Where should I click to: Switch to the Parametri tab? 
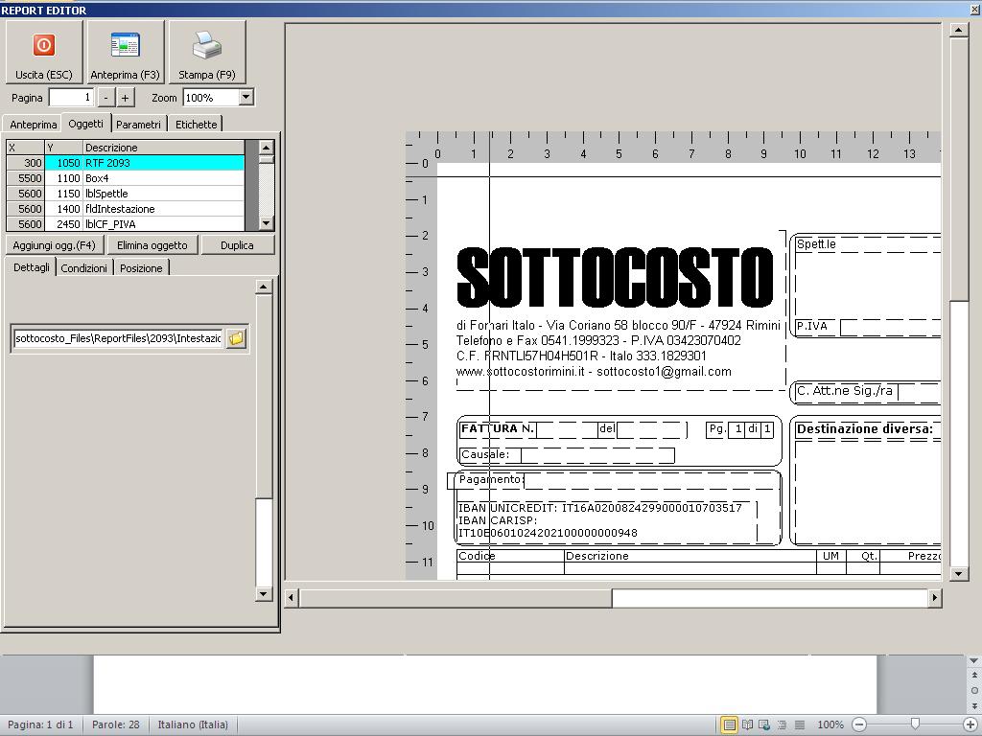pyautogui.click(x=139, y=125)
